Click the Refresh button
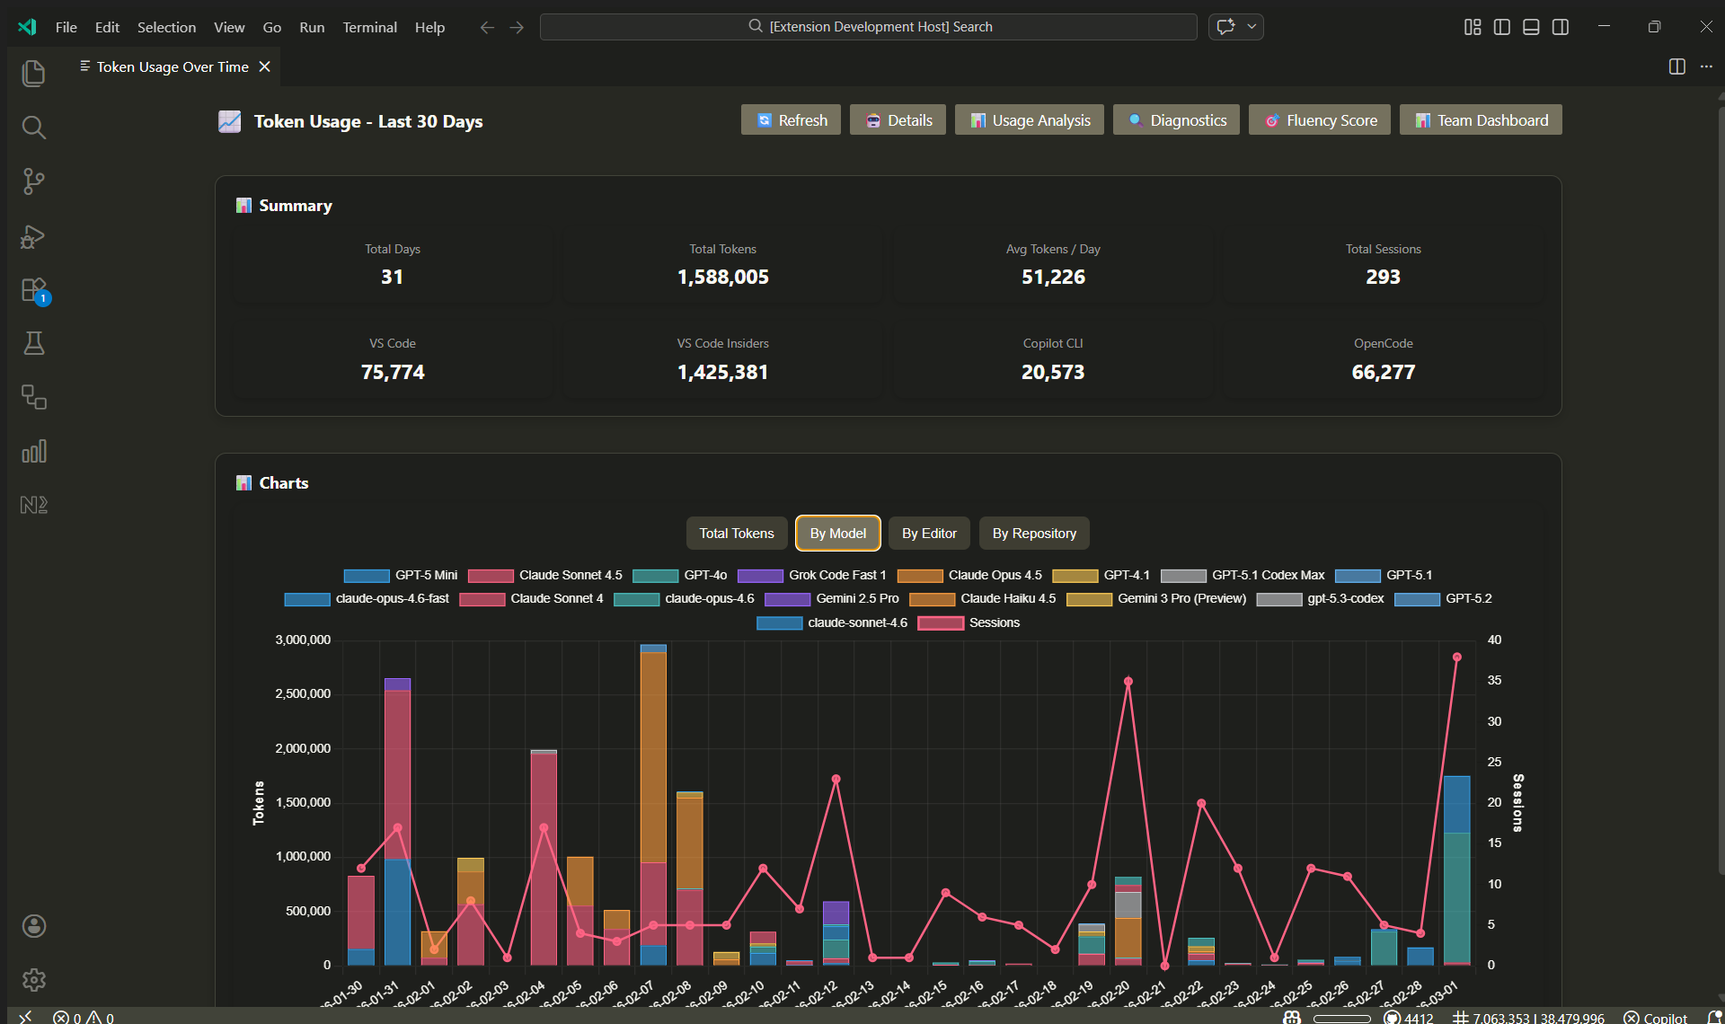Screen dimensions: 1725x1024 click(790, 119)
